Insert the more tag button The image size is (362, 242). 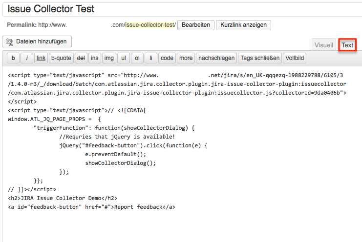pyautogui.click(x=186, y=58)
